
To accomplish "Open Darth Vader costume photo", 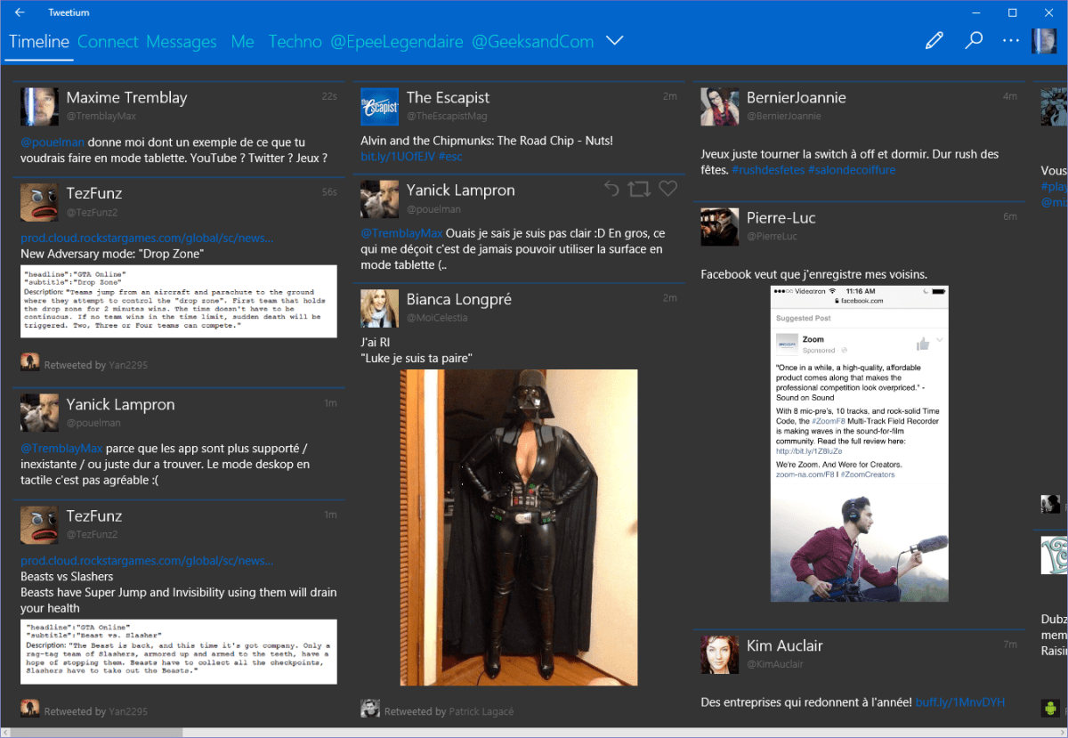I will tap(519, 527).
